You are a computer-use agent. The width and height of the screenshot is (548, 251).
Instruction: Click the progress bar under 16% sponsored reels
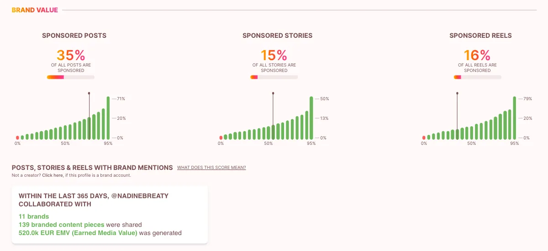(477, 77)
